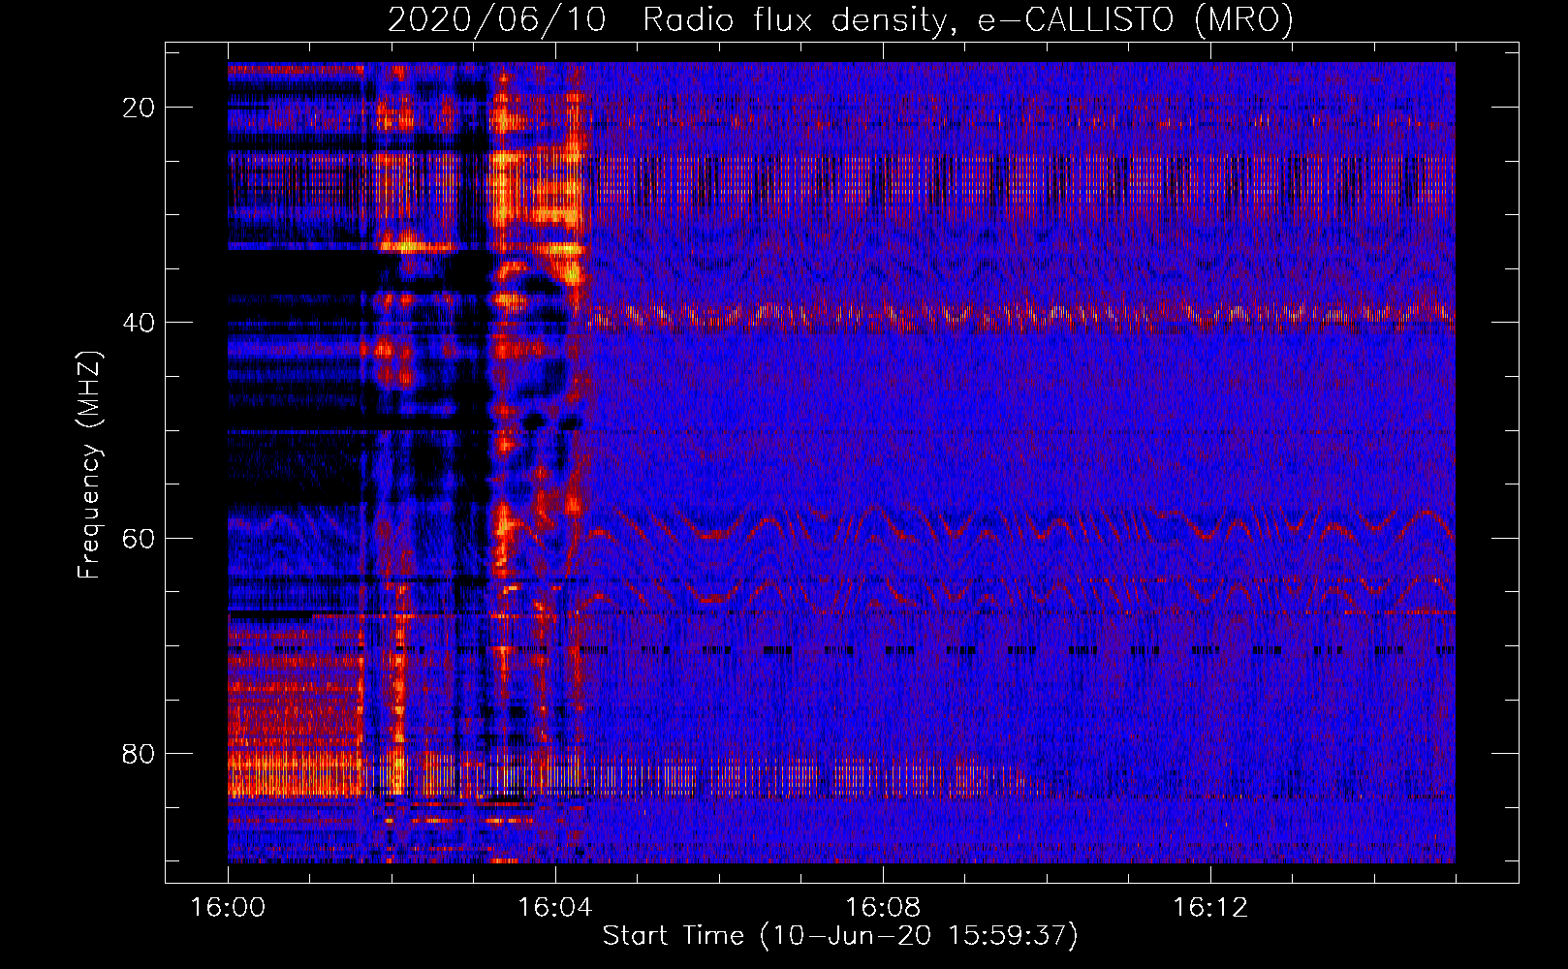Viewport: 1568px width, 969px height.
Task: Click the 'Start Time (10-Jun-20 15:59:37)' label
Action: pos(840,936)
